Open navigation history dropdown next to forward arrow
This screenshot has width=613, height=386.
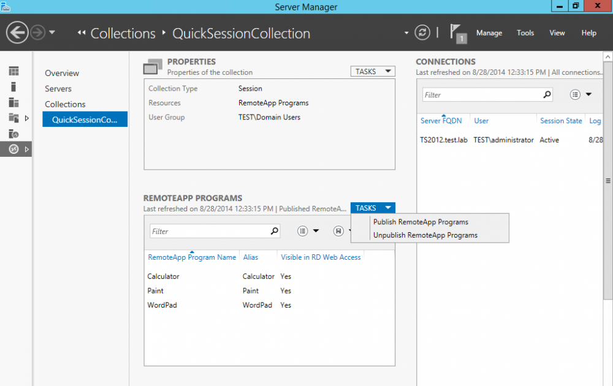(52, 32)
